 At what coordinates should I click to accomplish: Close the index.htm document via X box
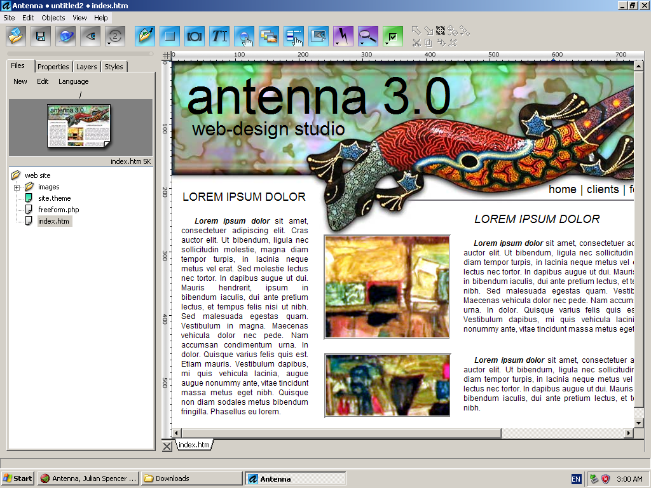tap(167, 446)
